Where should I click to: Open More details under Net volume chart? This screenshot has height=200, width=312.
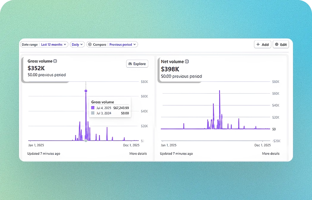tap(271, 153)
